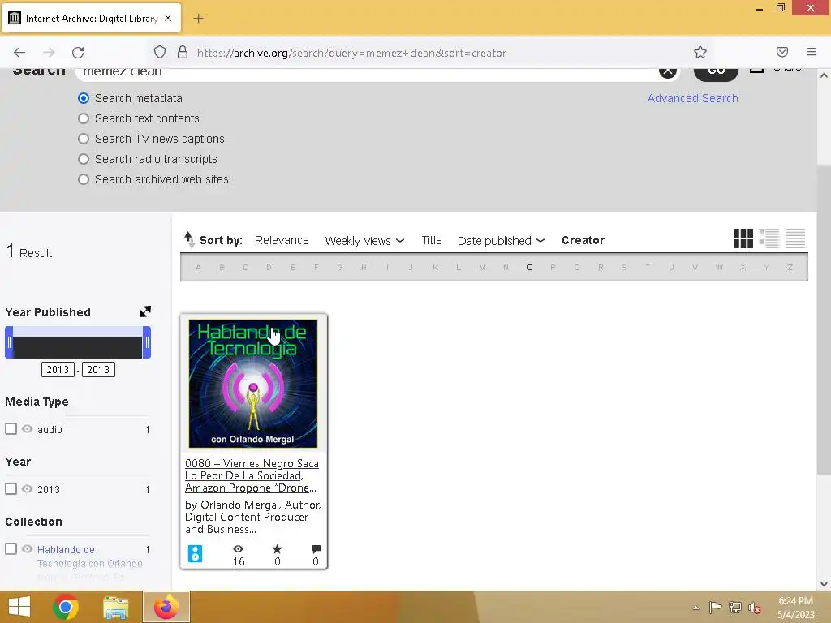The width and height of the screenshot is (831, 623).
Task: Click the muted speaker tray icon
Action: point(754,607)
